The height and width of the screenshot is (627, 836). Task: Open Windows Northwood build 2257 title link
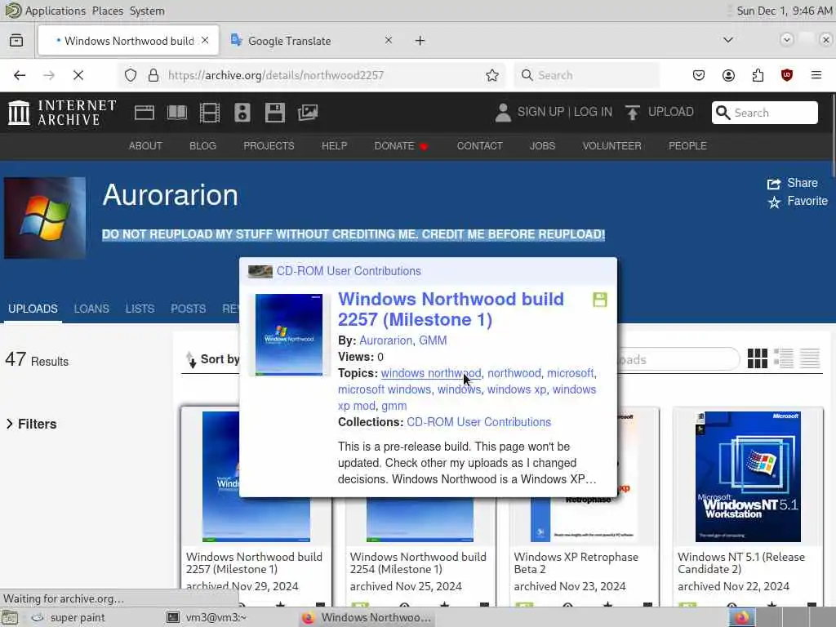coord(451,309)
